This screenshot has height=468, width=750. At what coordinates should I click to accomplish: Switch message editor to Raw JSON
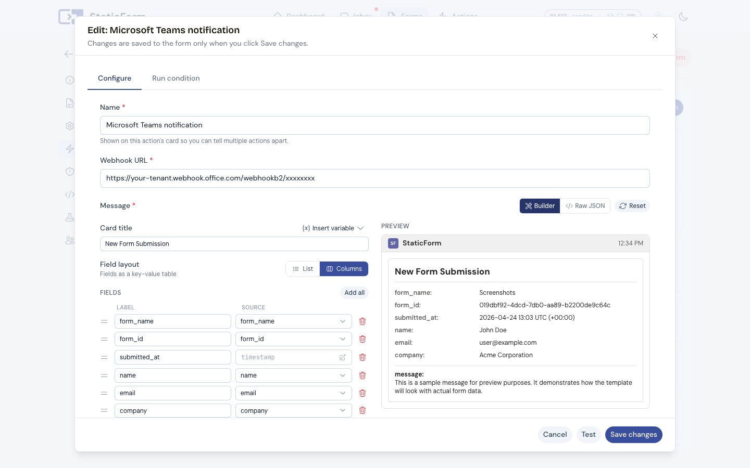tap(585, 206)
